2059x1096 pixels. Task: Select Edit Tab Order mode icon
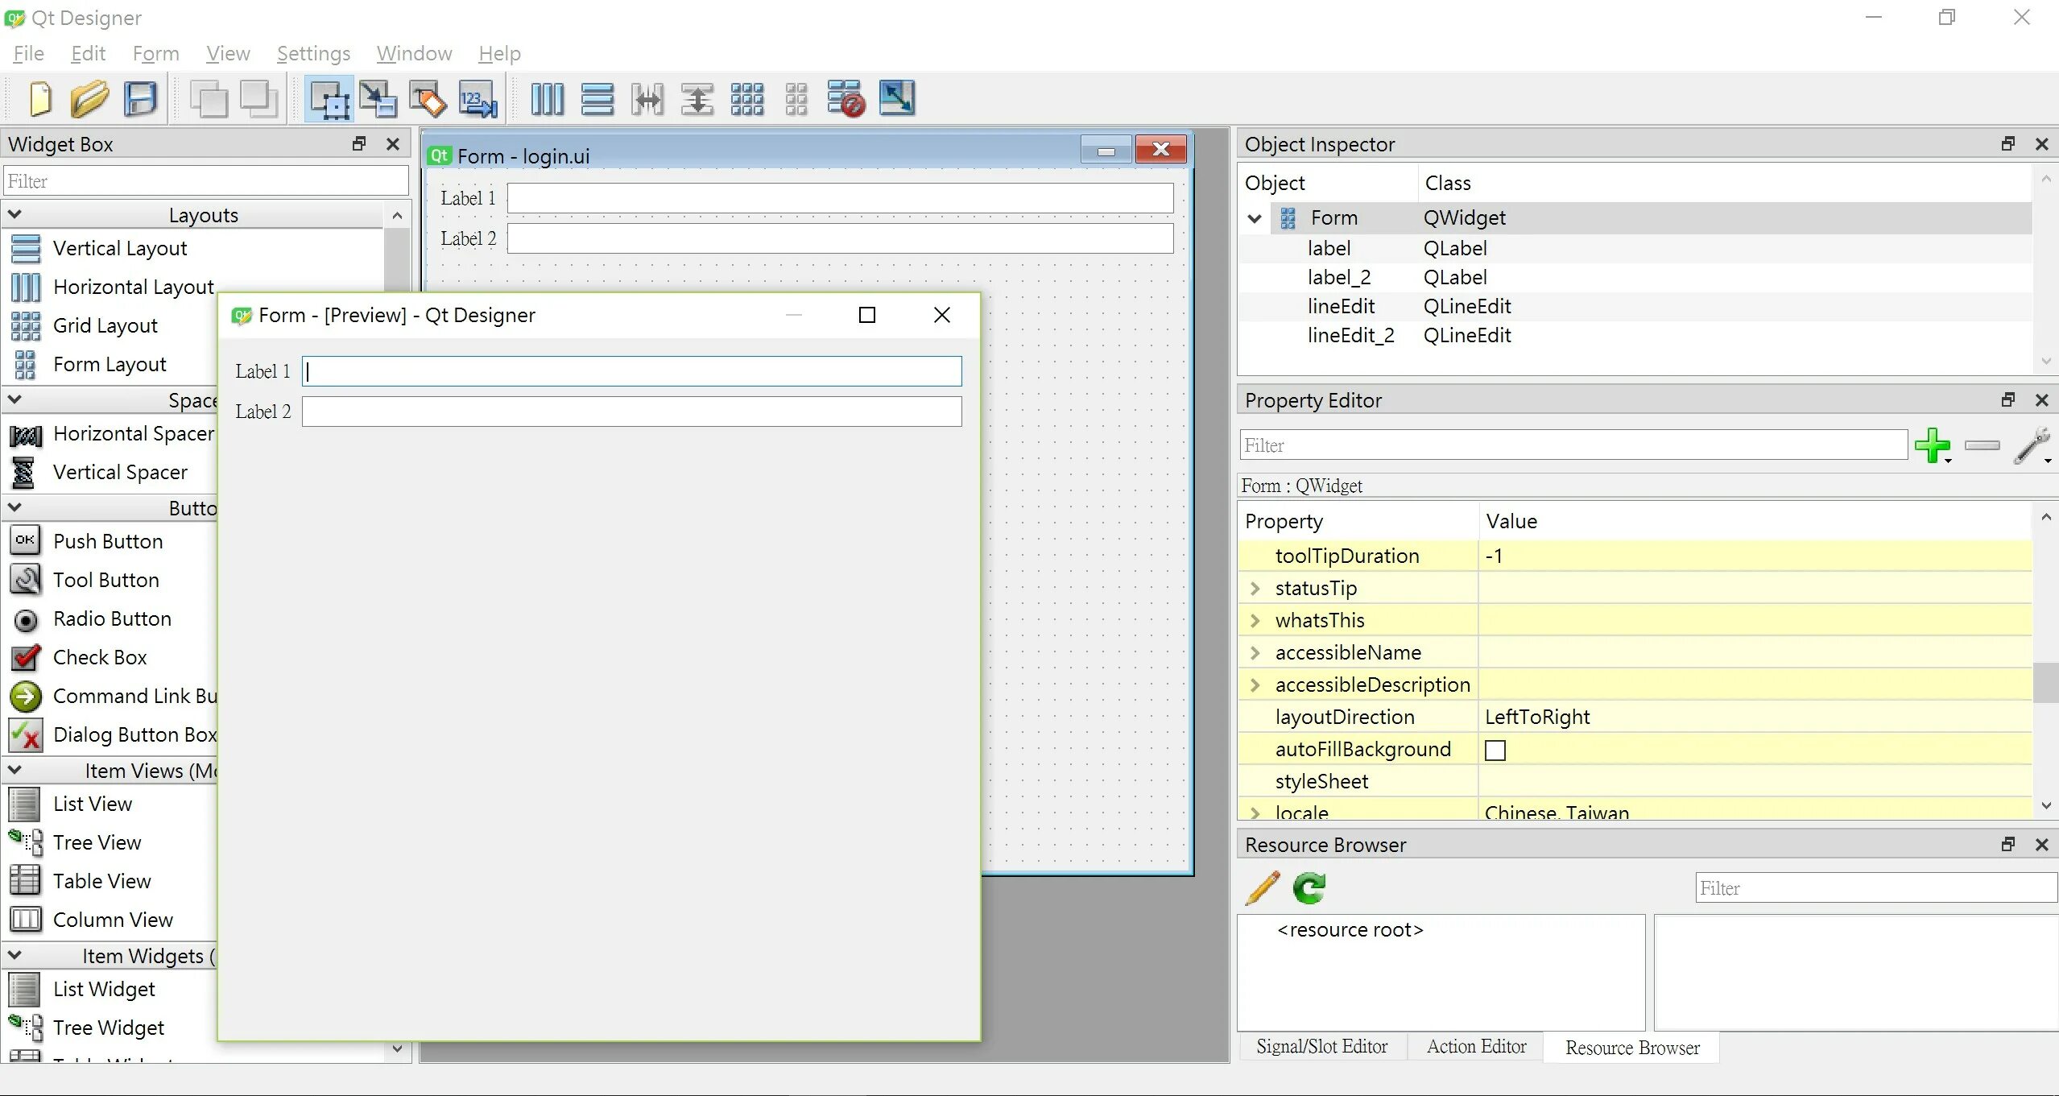tap(478, 99)
